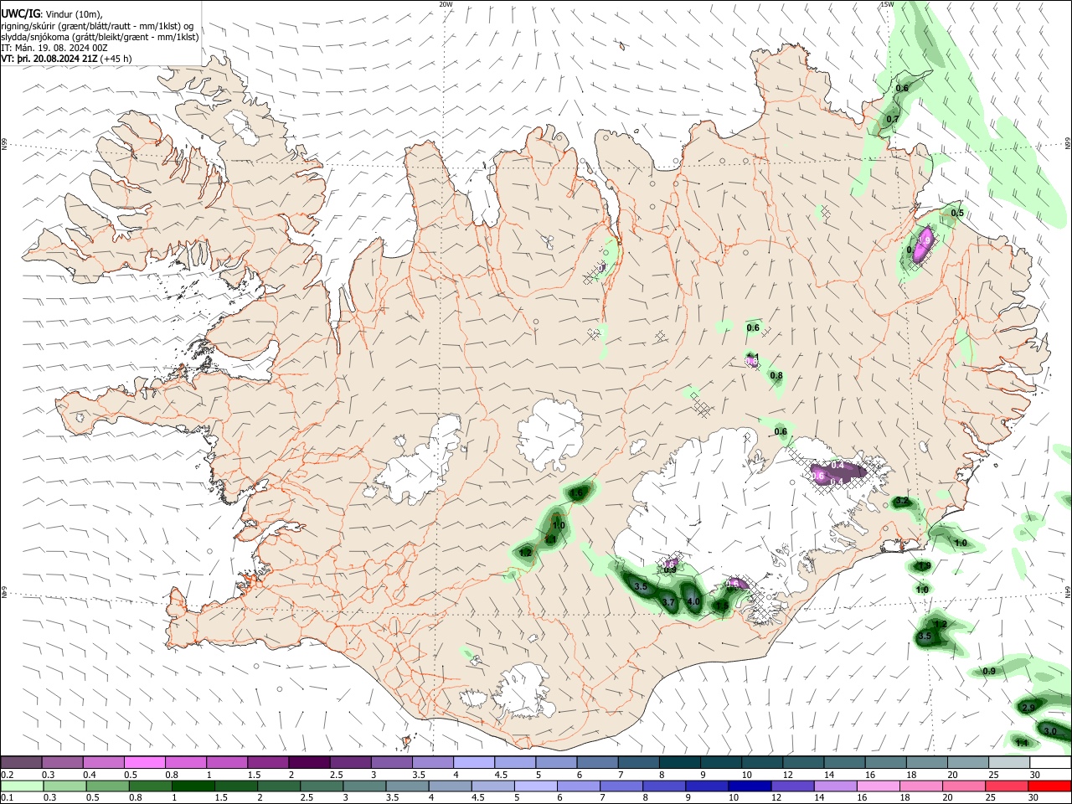This screenshot has height=804, width=1072.
Task: Click the title text 'UWC/IG: Vindur (10m)'
Action: (52, 13)
